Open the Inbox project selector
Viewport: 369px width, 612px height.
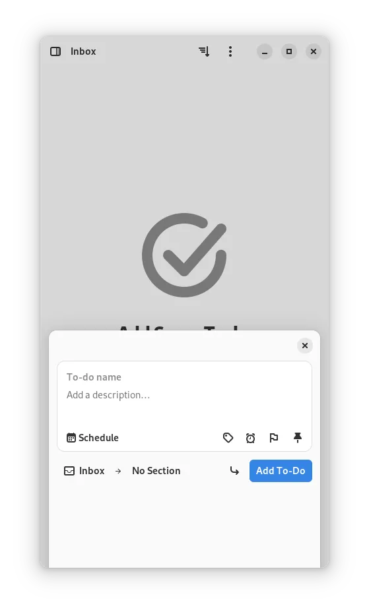[x=84, y=471]
